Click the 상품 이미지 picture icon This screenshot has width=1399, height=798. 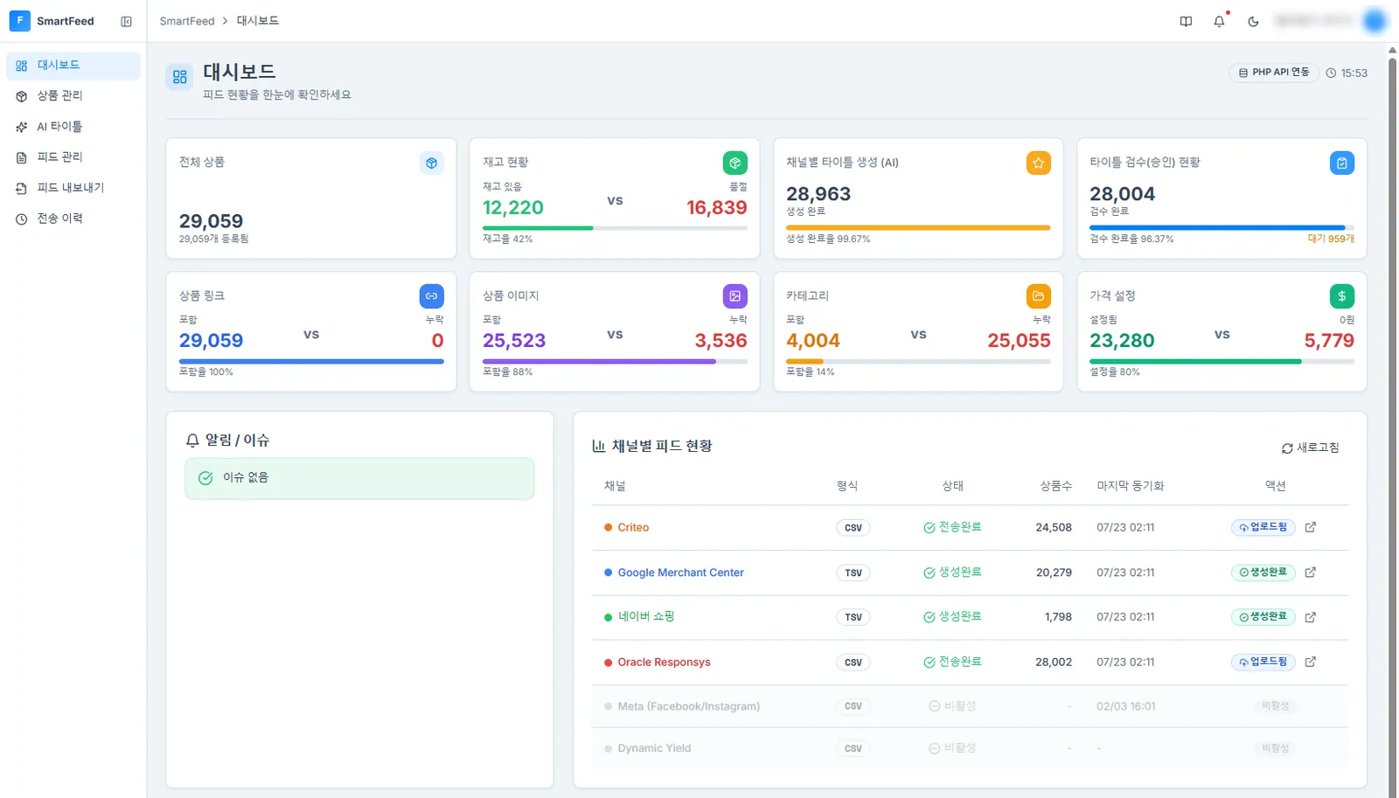point(735,296)
